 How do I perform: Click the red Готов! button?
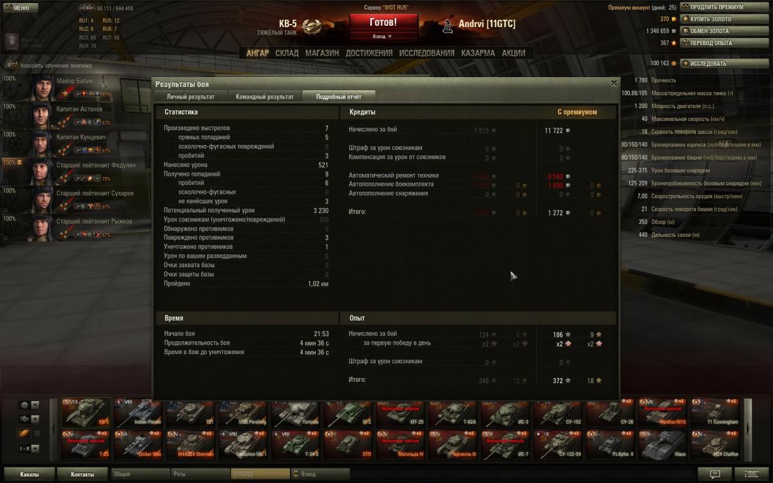pos(384,22)
